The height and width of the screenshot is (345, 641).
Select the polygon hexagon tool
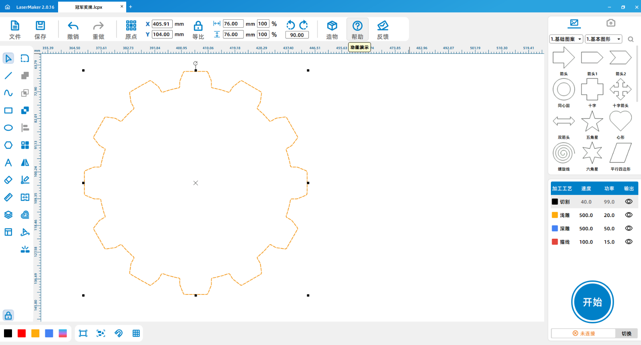click(x=8, y=145)
